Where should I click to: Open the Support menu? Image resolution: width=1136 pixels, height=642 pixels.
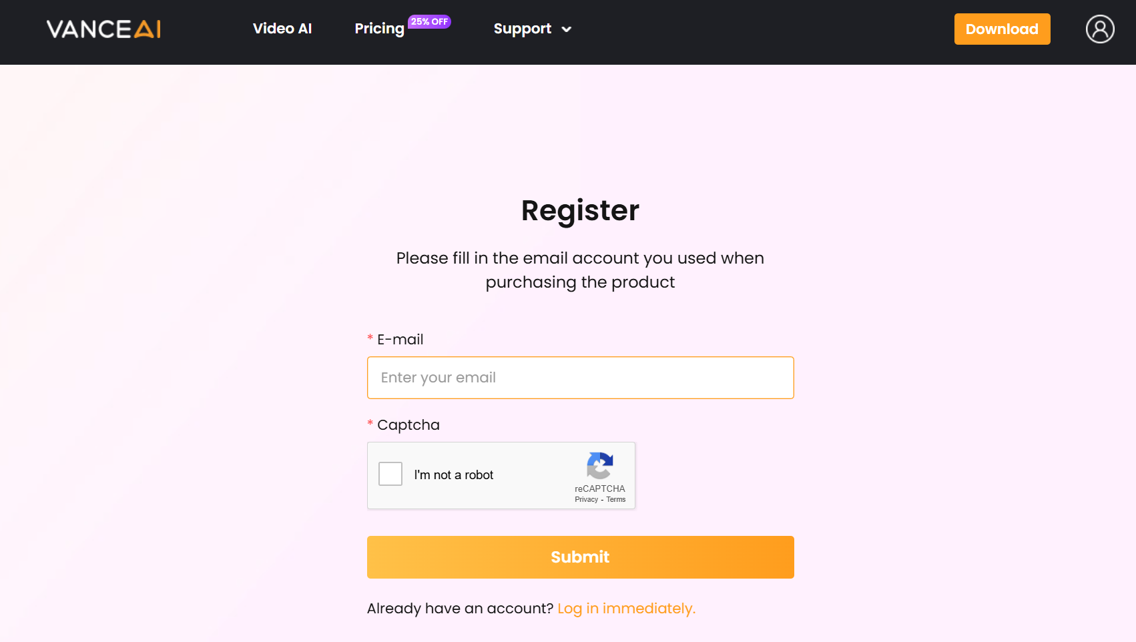tap(522, 29)
